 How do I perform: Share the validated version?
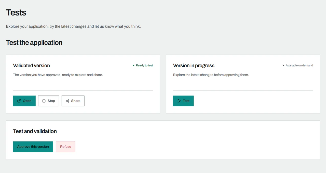[73, 101]
